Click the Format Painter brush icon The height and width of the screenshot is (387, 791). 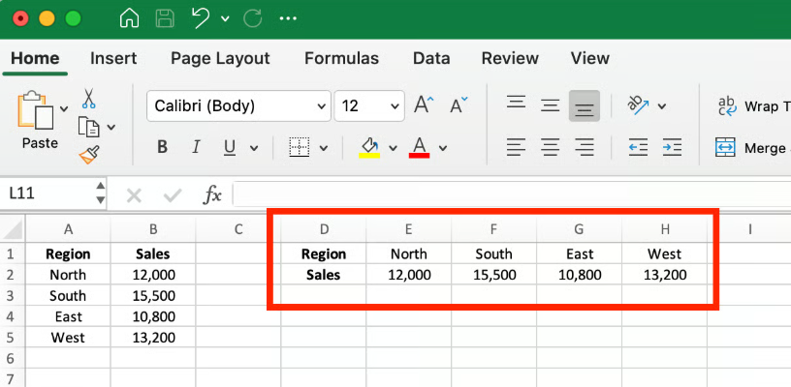click(x=89, y=154)
